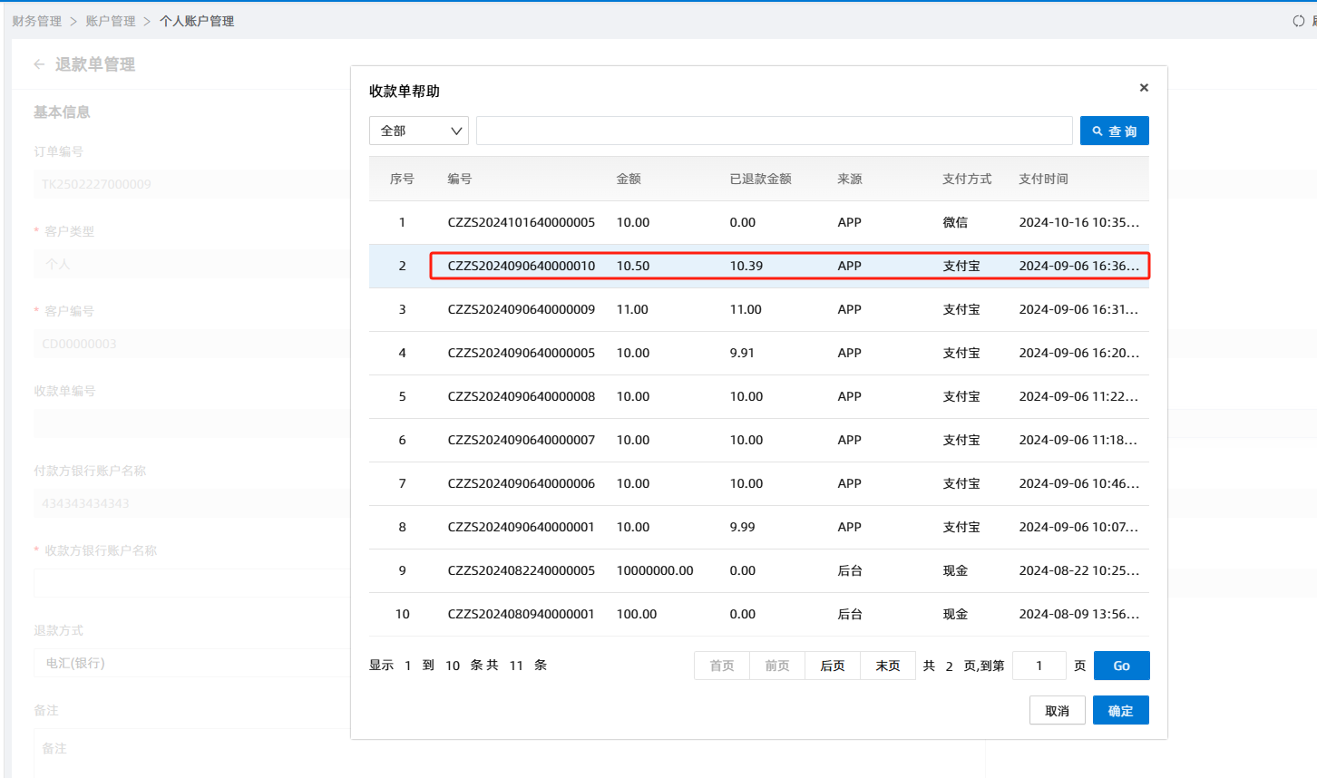Click the 首页 first page button
This screenshot has height=778, width=1317.
(x=722, y=666)
